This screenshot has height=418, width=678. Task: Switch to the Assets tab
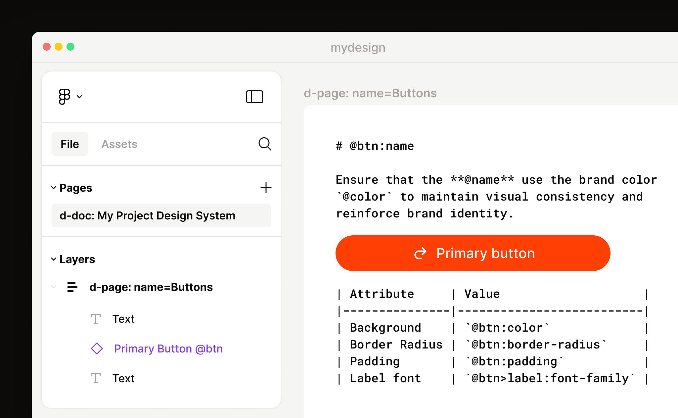click(x=119, y=144)
